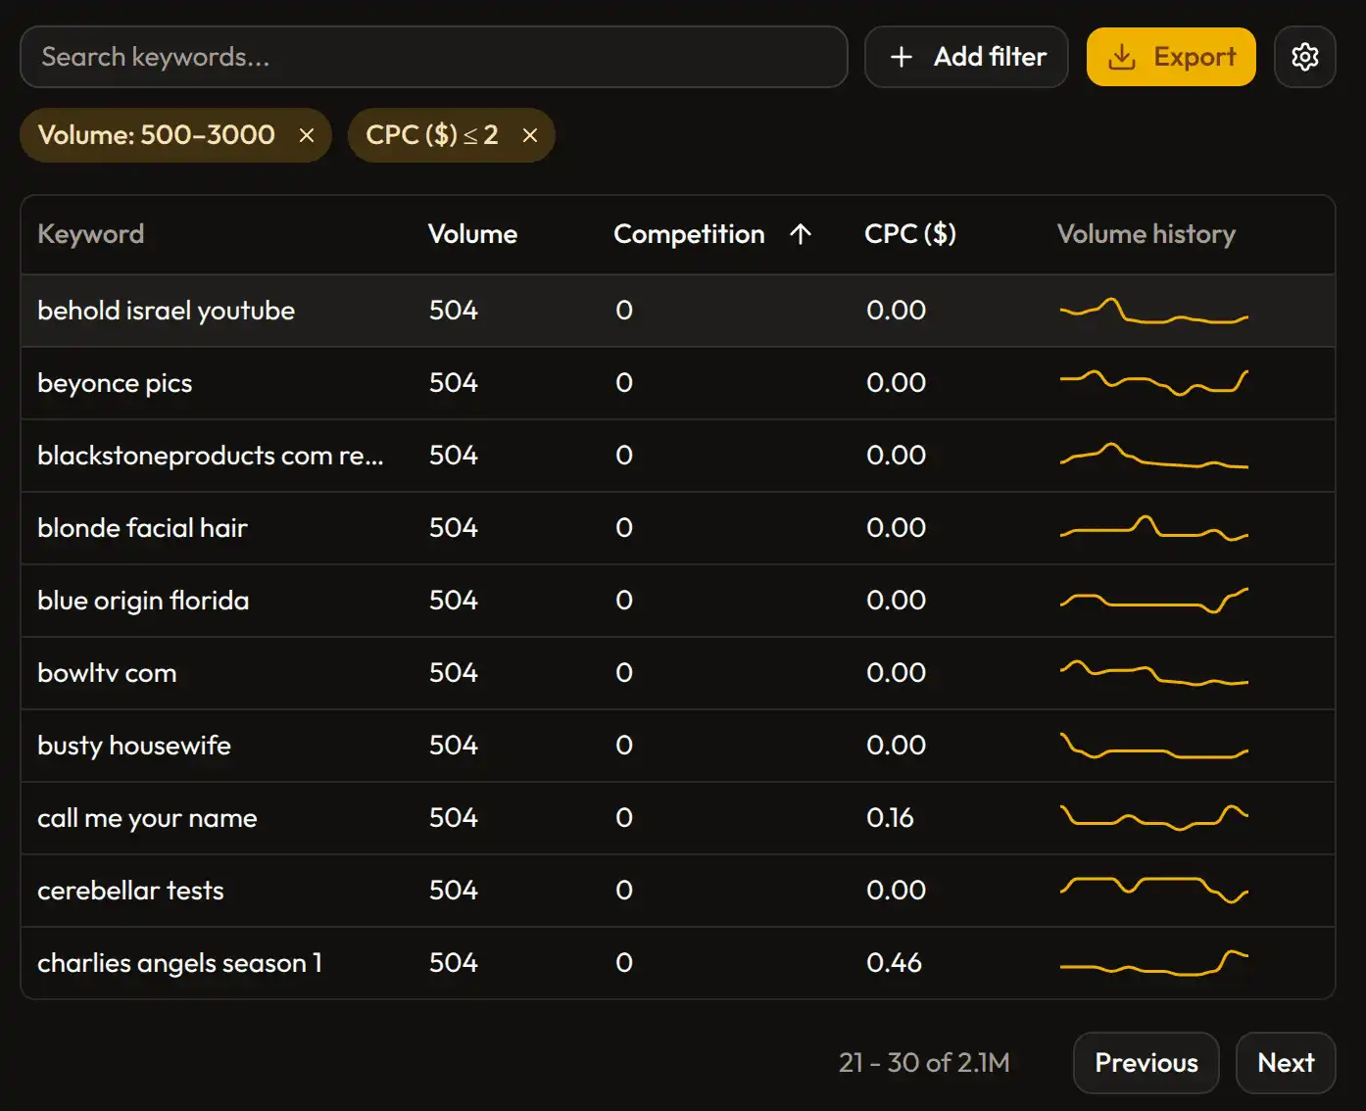The width and height of the screenshot is (1366, 1111).
Task: Open the settings gear icon
Action: click(1304, 57)
